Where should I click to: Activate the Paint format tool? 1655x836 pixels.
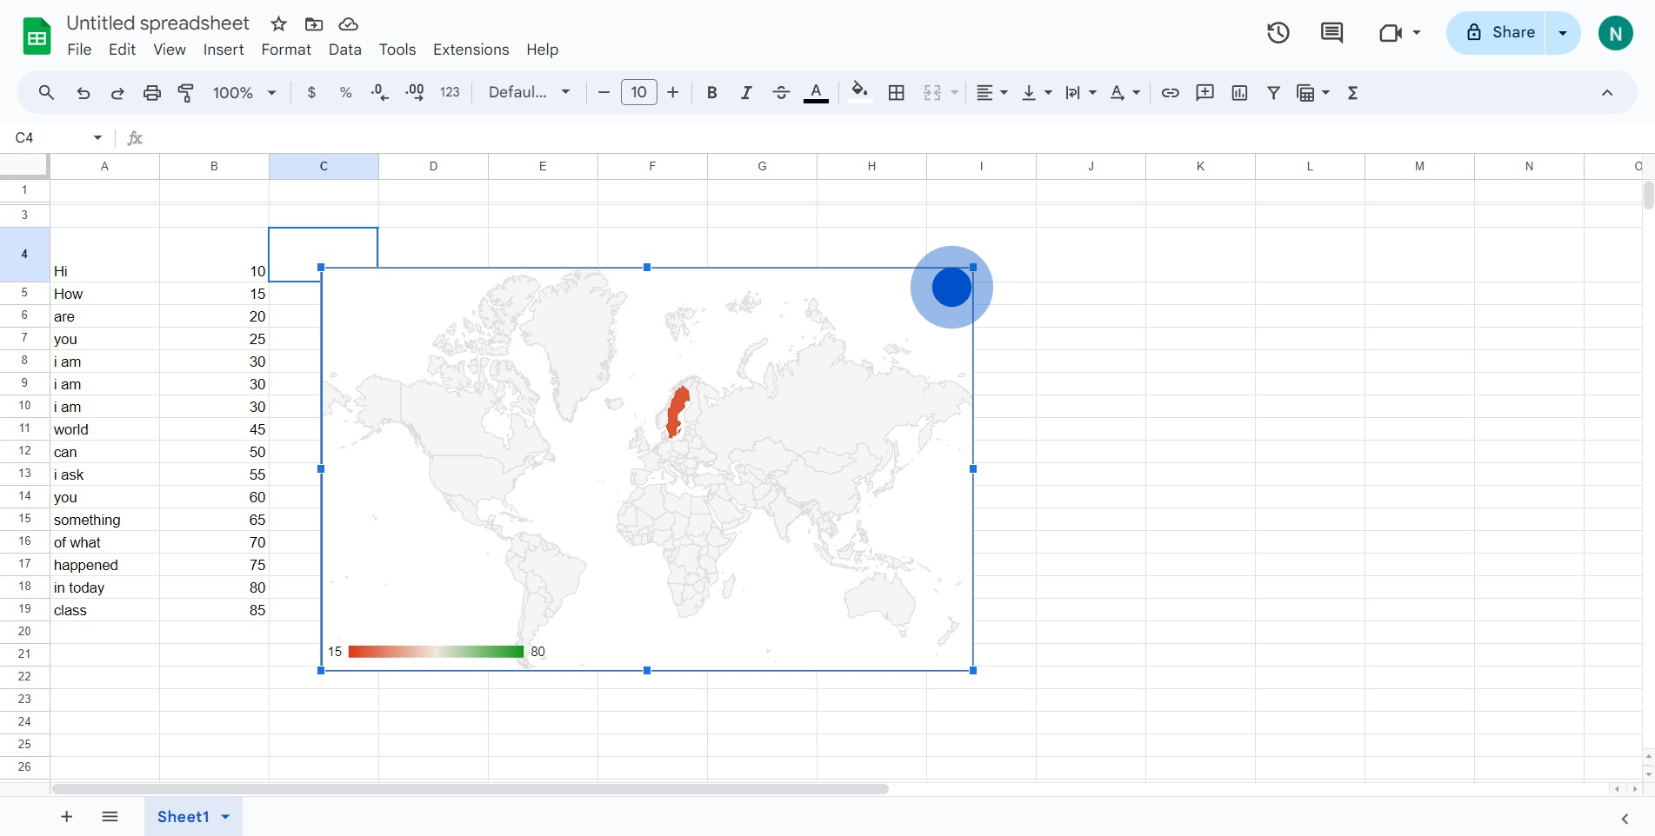(186, 92)
